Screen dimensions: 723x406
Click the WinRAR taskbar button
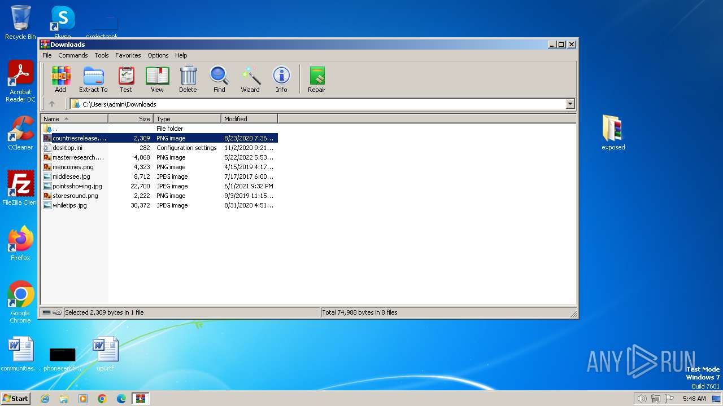tap(141, 399)
